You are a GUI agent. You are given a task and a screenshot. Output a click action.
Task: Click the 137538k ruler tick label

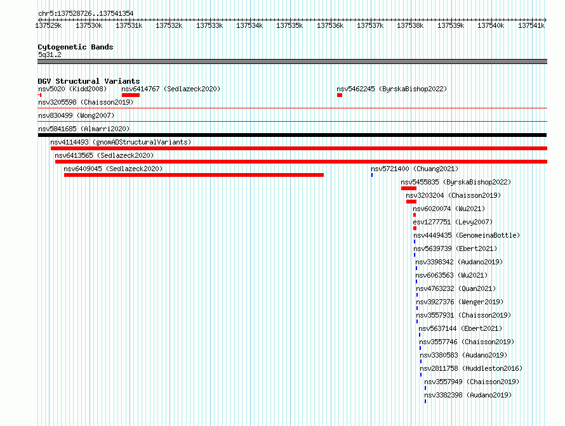point(410,26)
